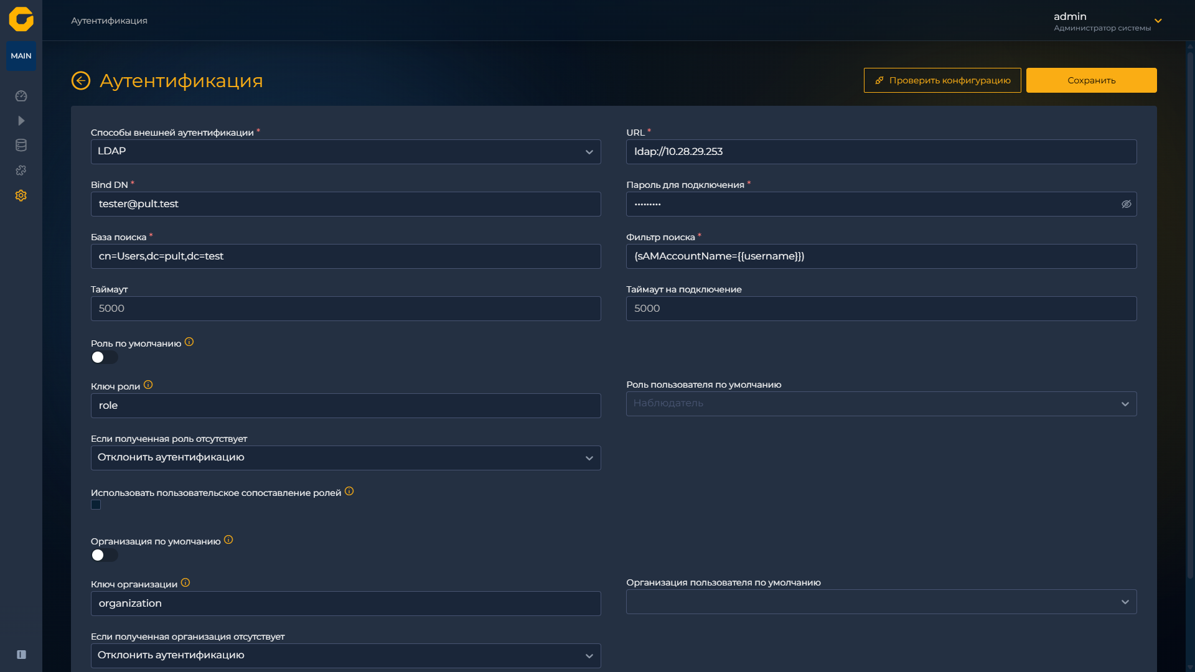The height and width of the screenshot is (672, 1195).
Task: Open the settings gear icon in the sidebar
Action: (21, 195)
